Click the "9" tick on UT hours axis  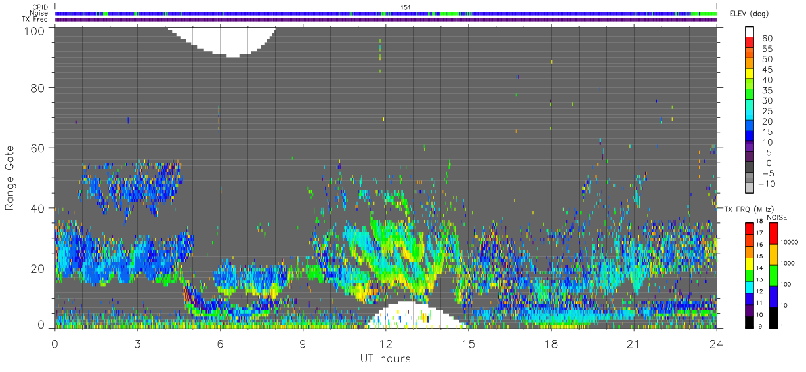click(303, 343)
